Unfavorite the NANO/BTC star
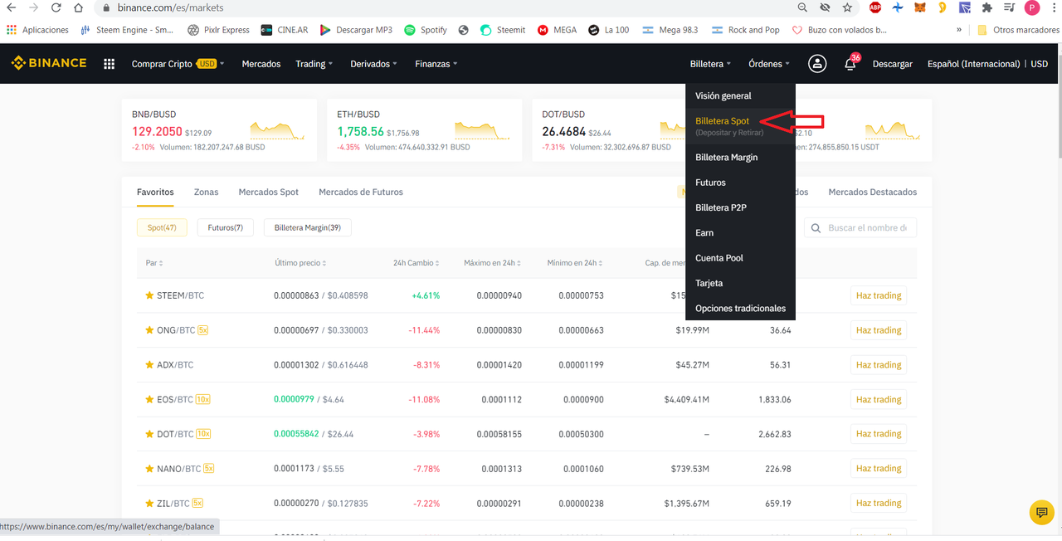Screen dimensions: 1062x541 (149, 469)
